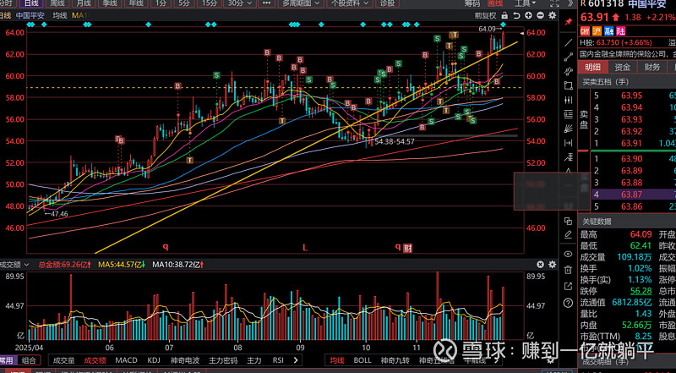Switch to the 季线 period tab
Image resolution: width=676 pixels, height=373 pixels.
pyautogui.click(x=109, y=3)
